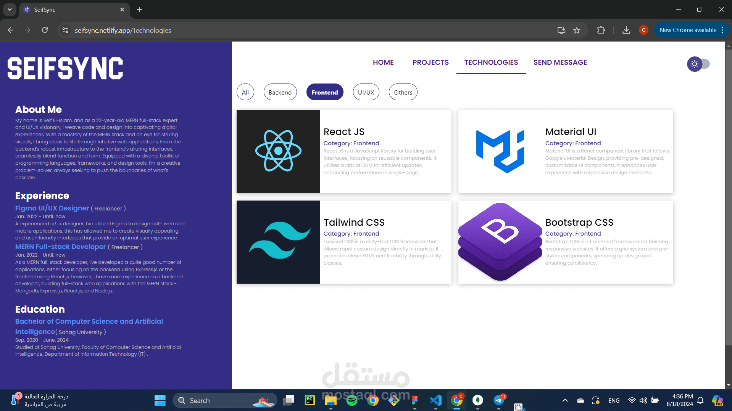Open site information icon in address bar

coord(65,30)
